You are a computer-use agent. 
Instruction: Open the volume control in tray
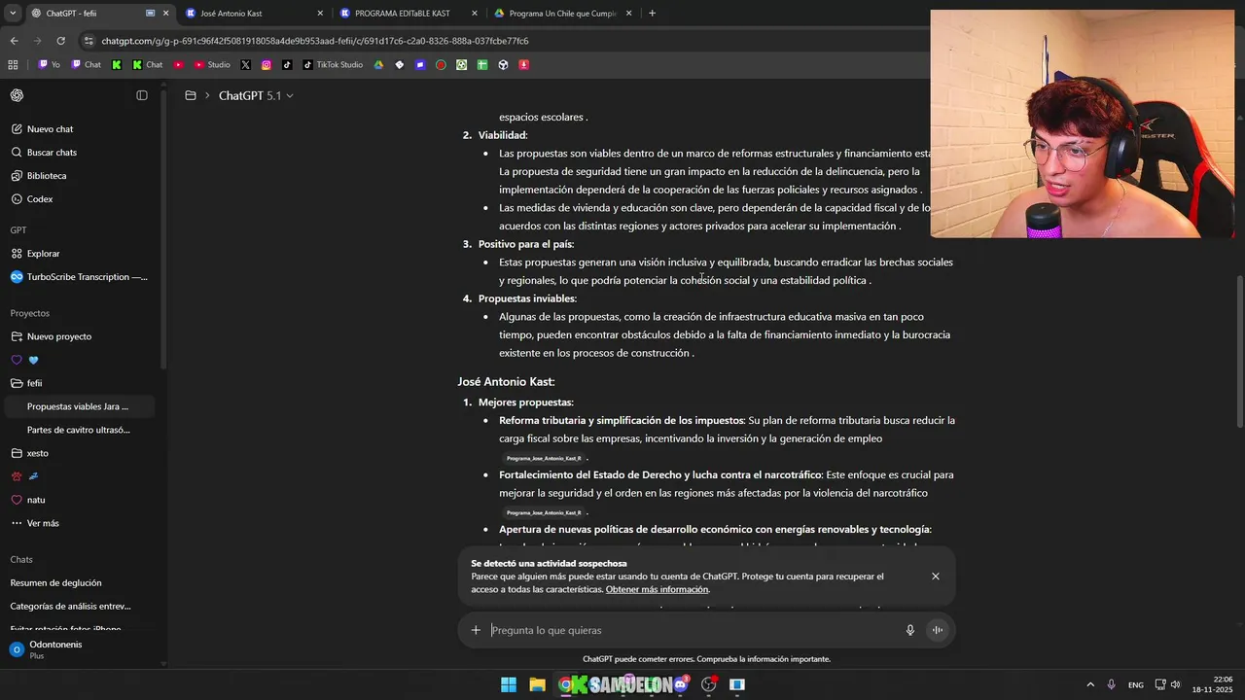pyautogui.click(x=1176, y=684)
